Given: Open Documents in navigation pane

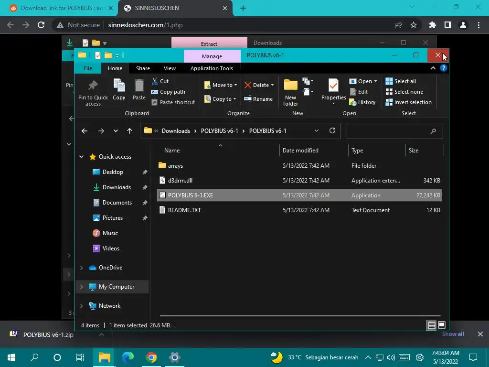Looking at the screenshot, I should click(117, 203).
